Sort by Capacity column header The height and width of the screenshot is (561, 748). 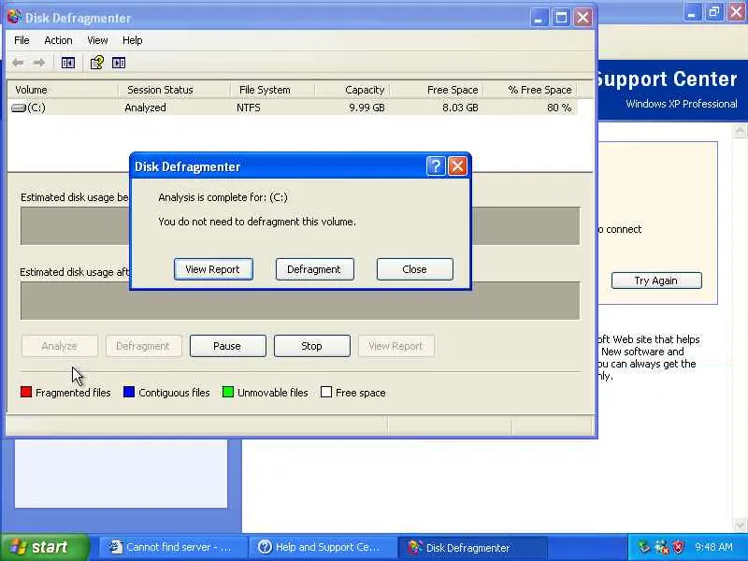(x=352, y=90)
